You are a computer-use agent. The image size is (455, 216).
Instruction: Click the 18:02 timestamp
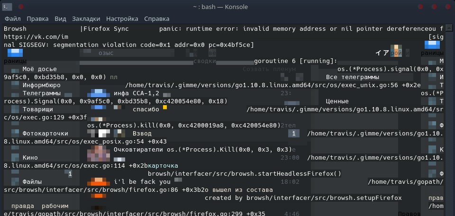coord(290,182)
